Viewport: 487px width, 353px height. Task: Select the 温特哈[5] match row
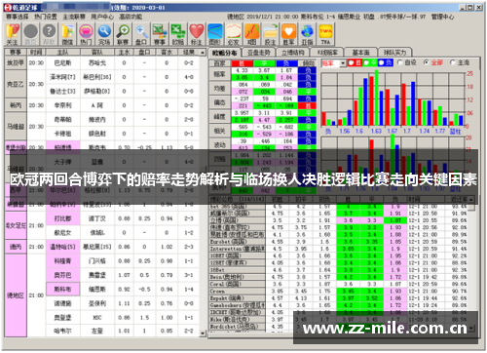pyautogui.click(x=123, y=247)
